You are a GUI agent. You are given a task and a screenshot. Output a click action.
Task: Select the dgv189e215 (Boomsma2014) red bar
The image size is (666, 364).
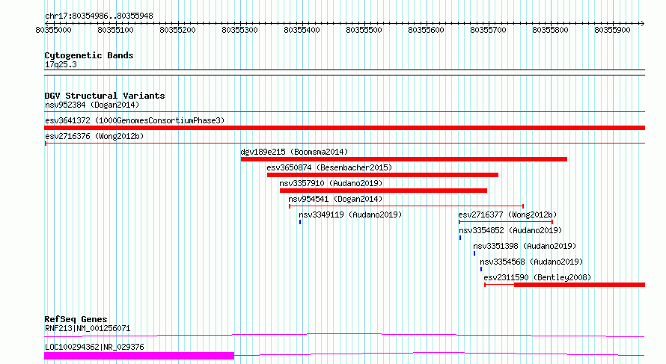click(x=404, y=159)
